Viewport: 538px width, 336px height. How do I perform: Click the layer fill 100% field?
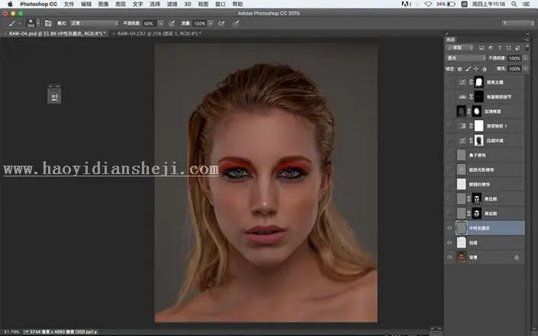[x=514, y=69]
